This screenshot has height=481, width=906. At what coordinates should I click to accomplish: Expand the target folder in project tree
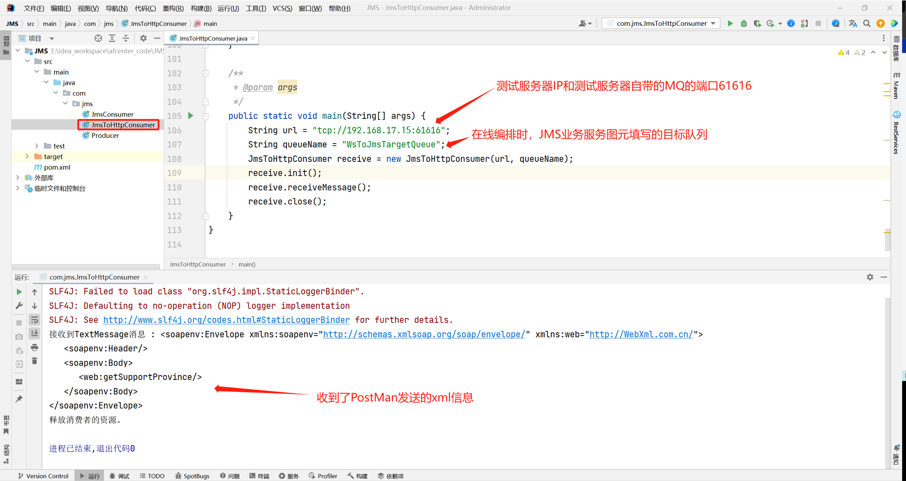pyautogui.click(x=27, y=157)
